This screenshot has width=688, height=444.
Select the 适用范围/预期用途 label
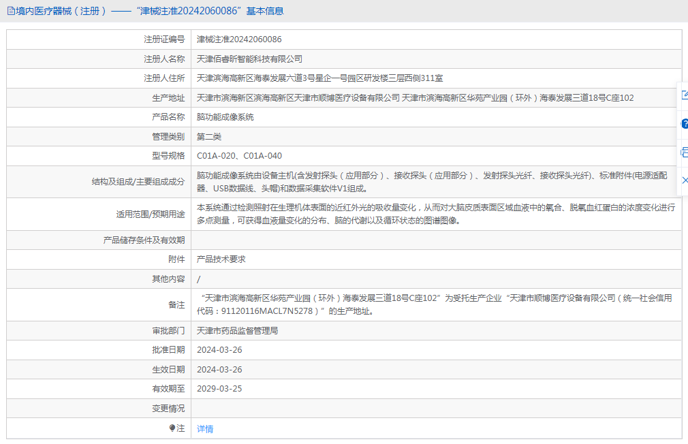click(151, 214)
